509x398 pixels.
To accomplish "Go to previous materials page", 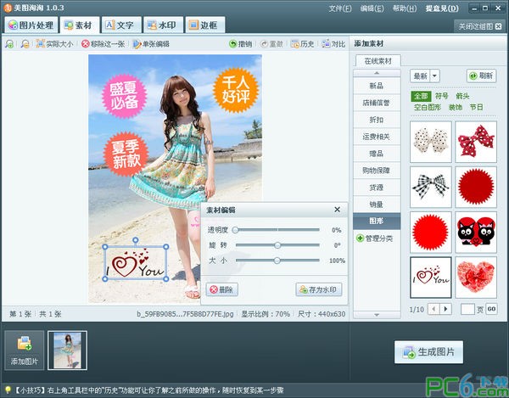I will tap(433, 309).
